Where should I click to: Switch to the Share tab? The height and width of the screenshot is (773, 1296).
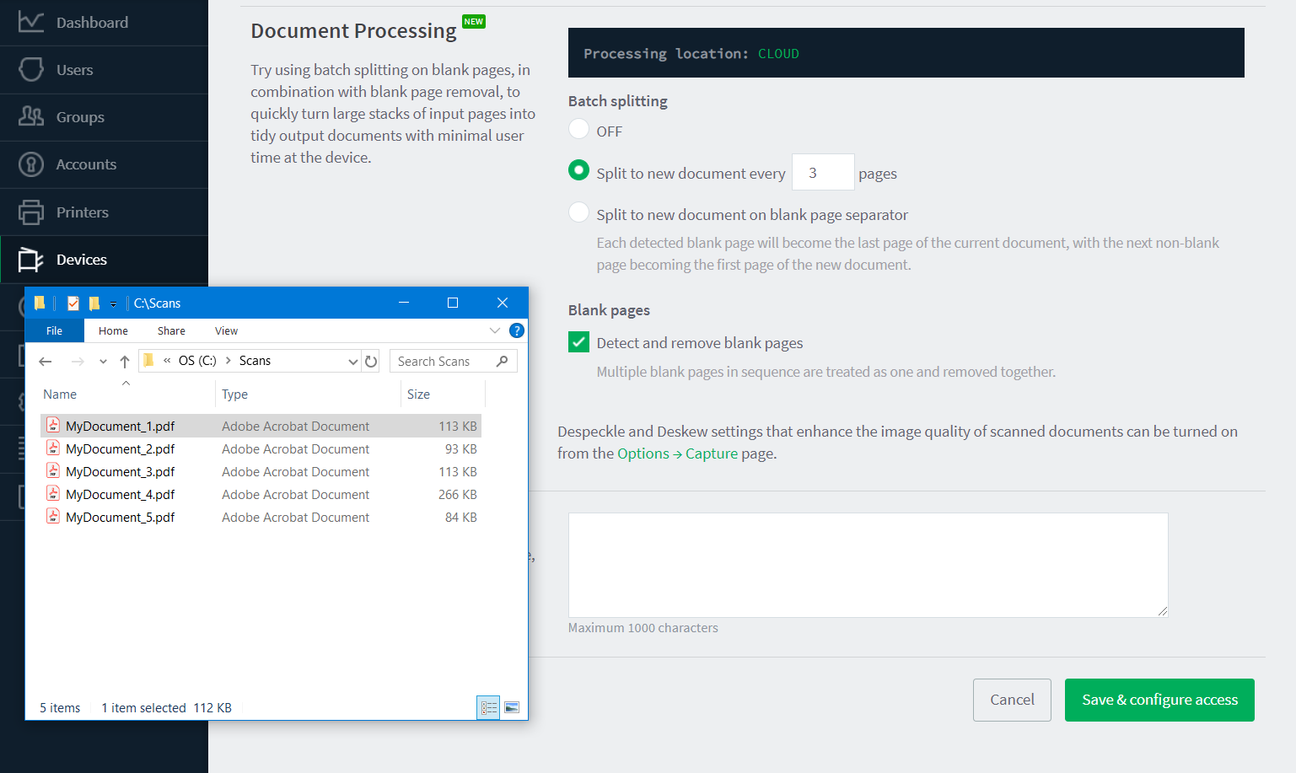pos(171,330)
